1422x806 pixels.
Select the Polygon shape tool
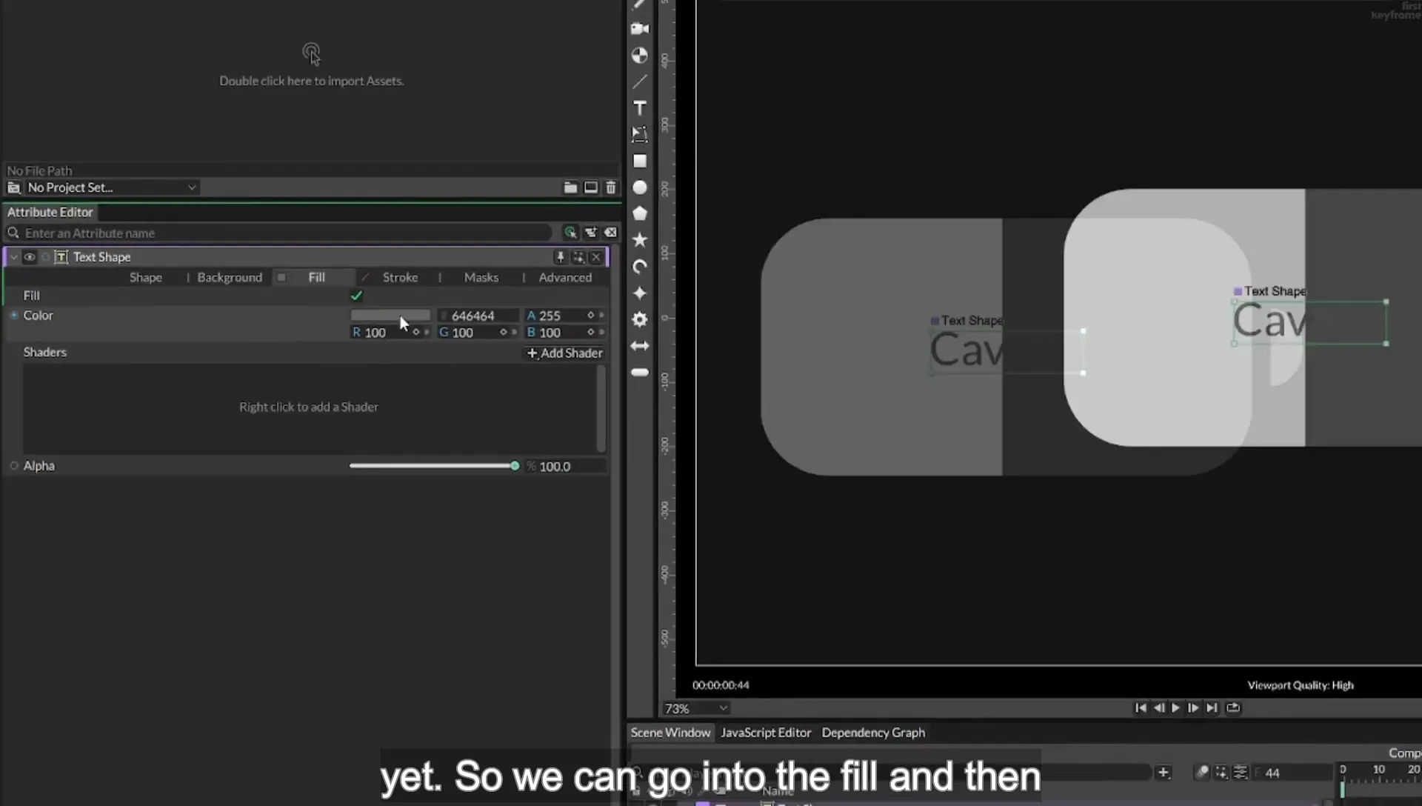click(640, 213)
